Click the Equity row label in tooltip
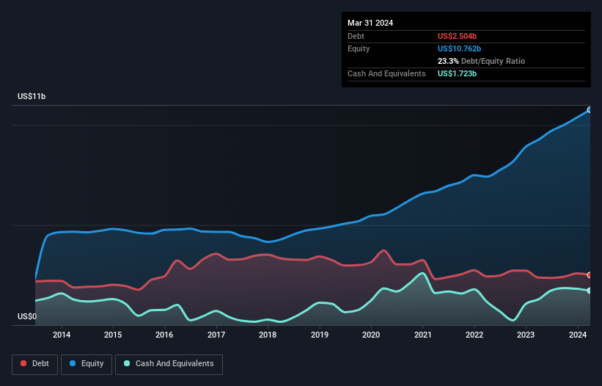Viewport: 602px width, 386px height. click(359, 48)
